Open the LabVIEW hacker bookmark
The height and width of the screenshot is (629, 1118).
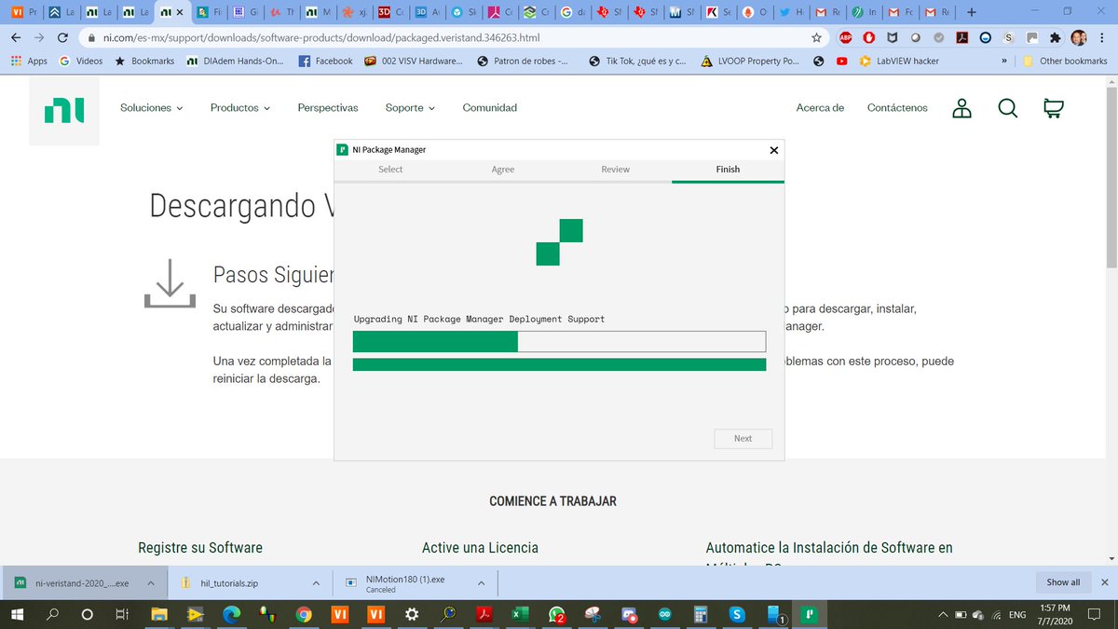pyautogui.click(x=899, y=61)
